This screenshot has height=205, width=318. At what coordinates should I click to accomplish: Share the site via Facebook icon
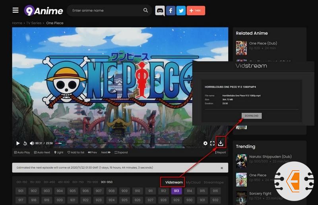point(171,11)
